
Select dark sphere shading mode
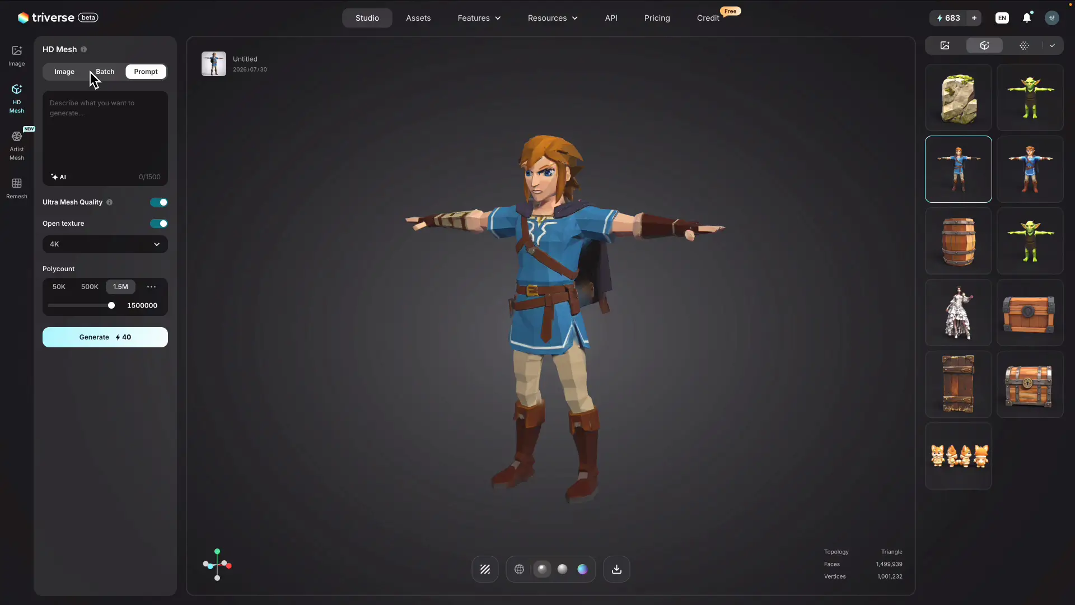pyautogui.click(x=542, y=569)
